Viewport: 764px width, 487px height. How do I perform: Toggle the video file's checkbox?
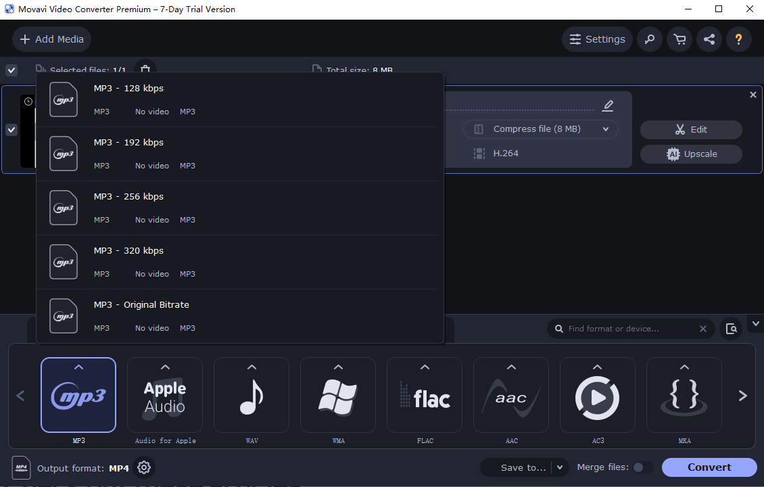point(11,130)
